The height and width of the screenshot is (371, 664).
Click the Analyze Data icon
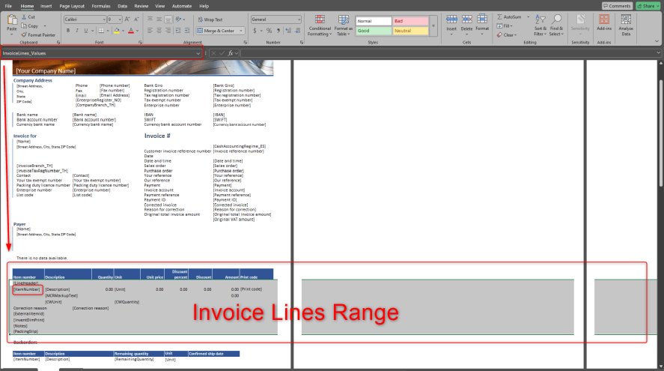626,25
